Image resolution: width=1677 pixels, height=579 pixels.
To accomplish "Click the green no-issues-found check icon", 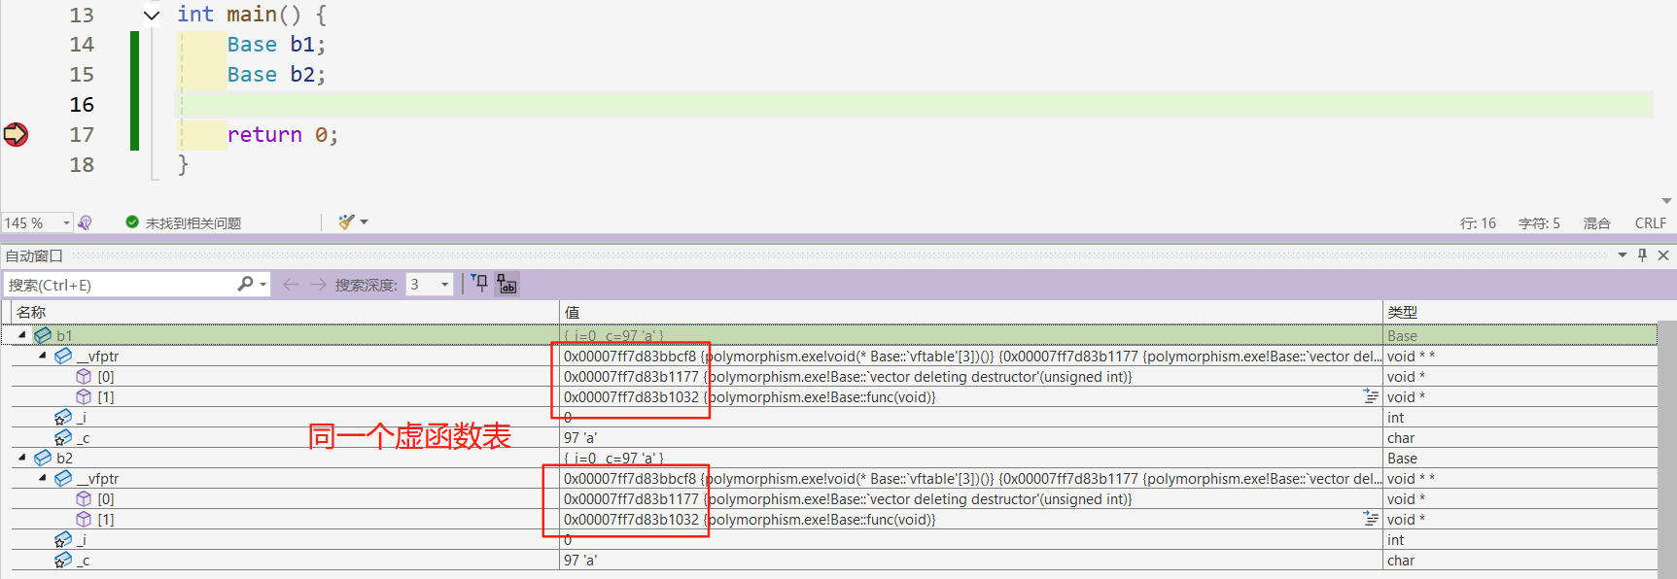I will (x=132, y=222).
